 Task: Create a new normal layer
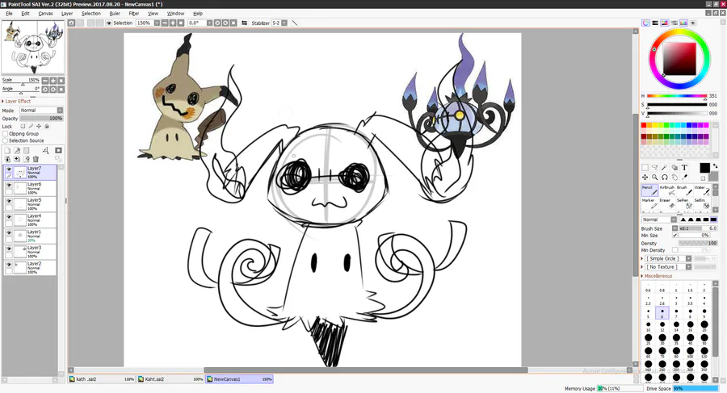7,150
